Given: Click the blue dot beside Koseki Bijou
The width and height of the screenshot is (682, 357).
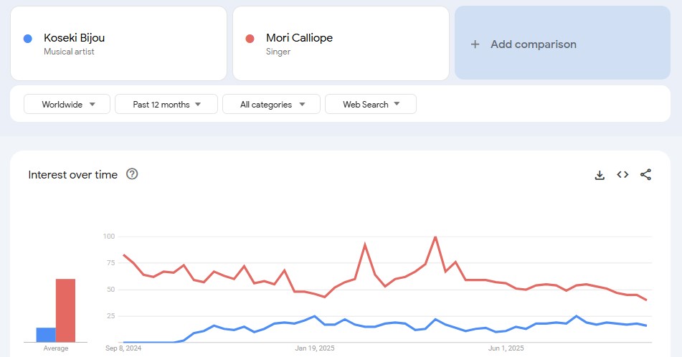Looking at the screenshot, I should click(x=28, y=39).
